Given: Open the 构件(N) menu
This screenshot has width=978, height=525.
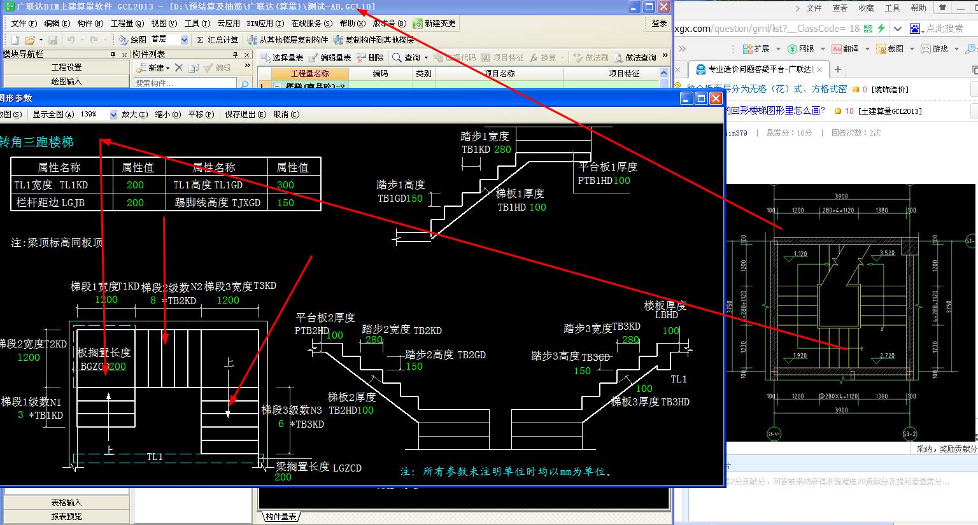Looking at the screenshot, I should 90,23.
